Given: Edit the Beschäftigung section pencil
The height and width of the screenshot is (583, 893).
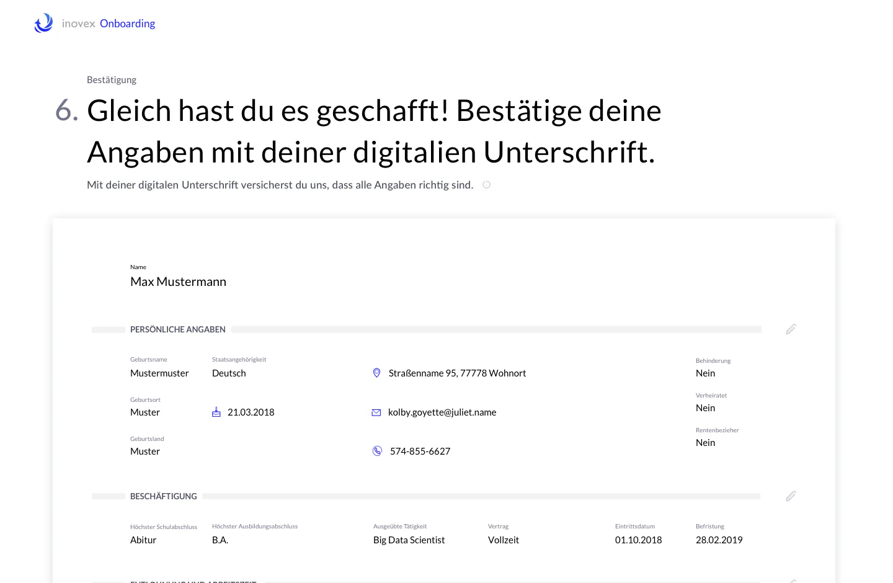Looking at the screenshot, I should pos(791,496).
